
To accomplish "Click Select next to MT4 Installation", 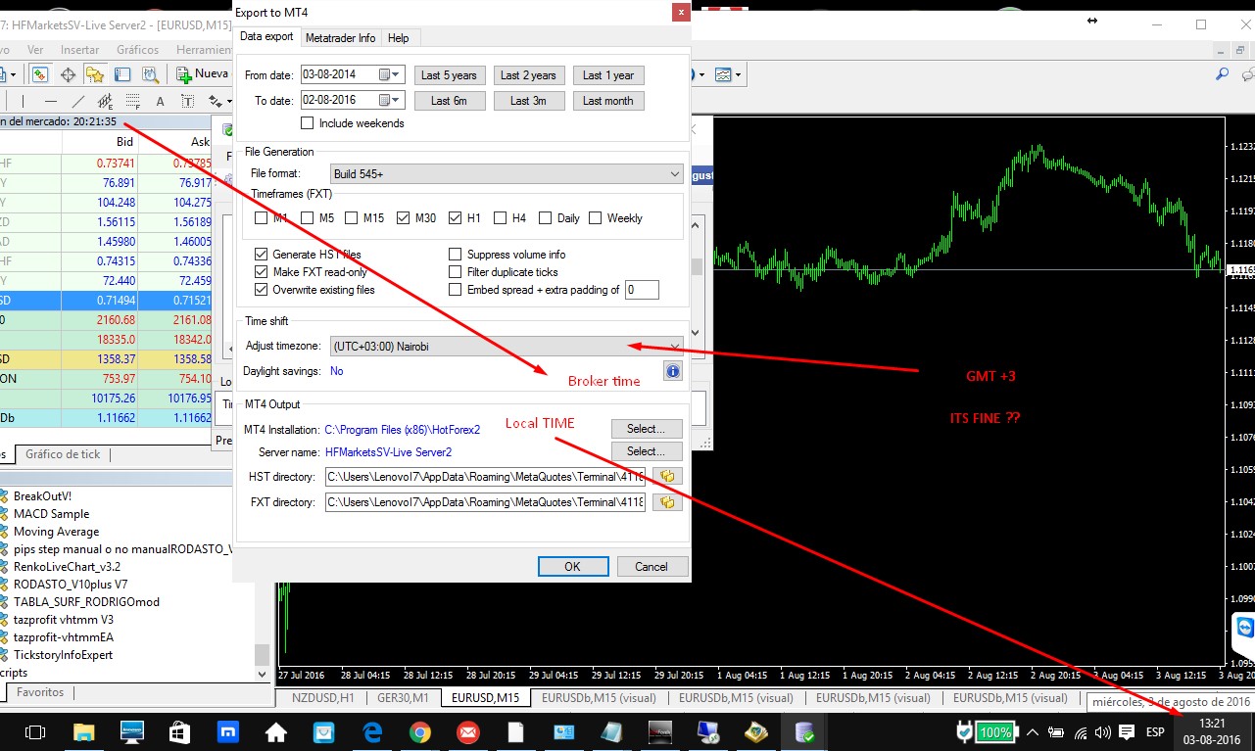I will click(647, 429).
